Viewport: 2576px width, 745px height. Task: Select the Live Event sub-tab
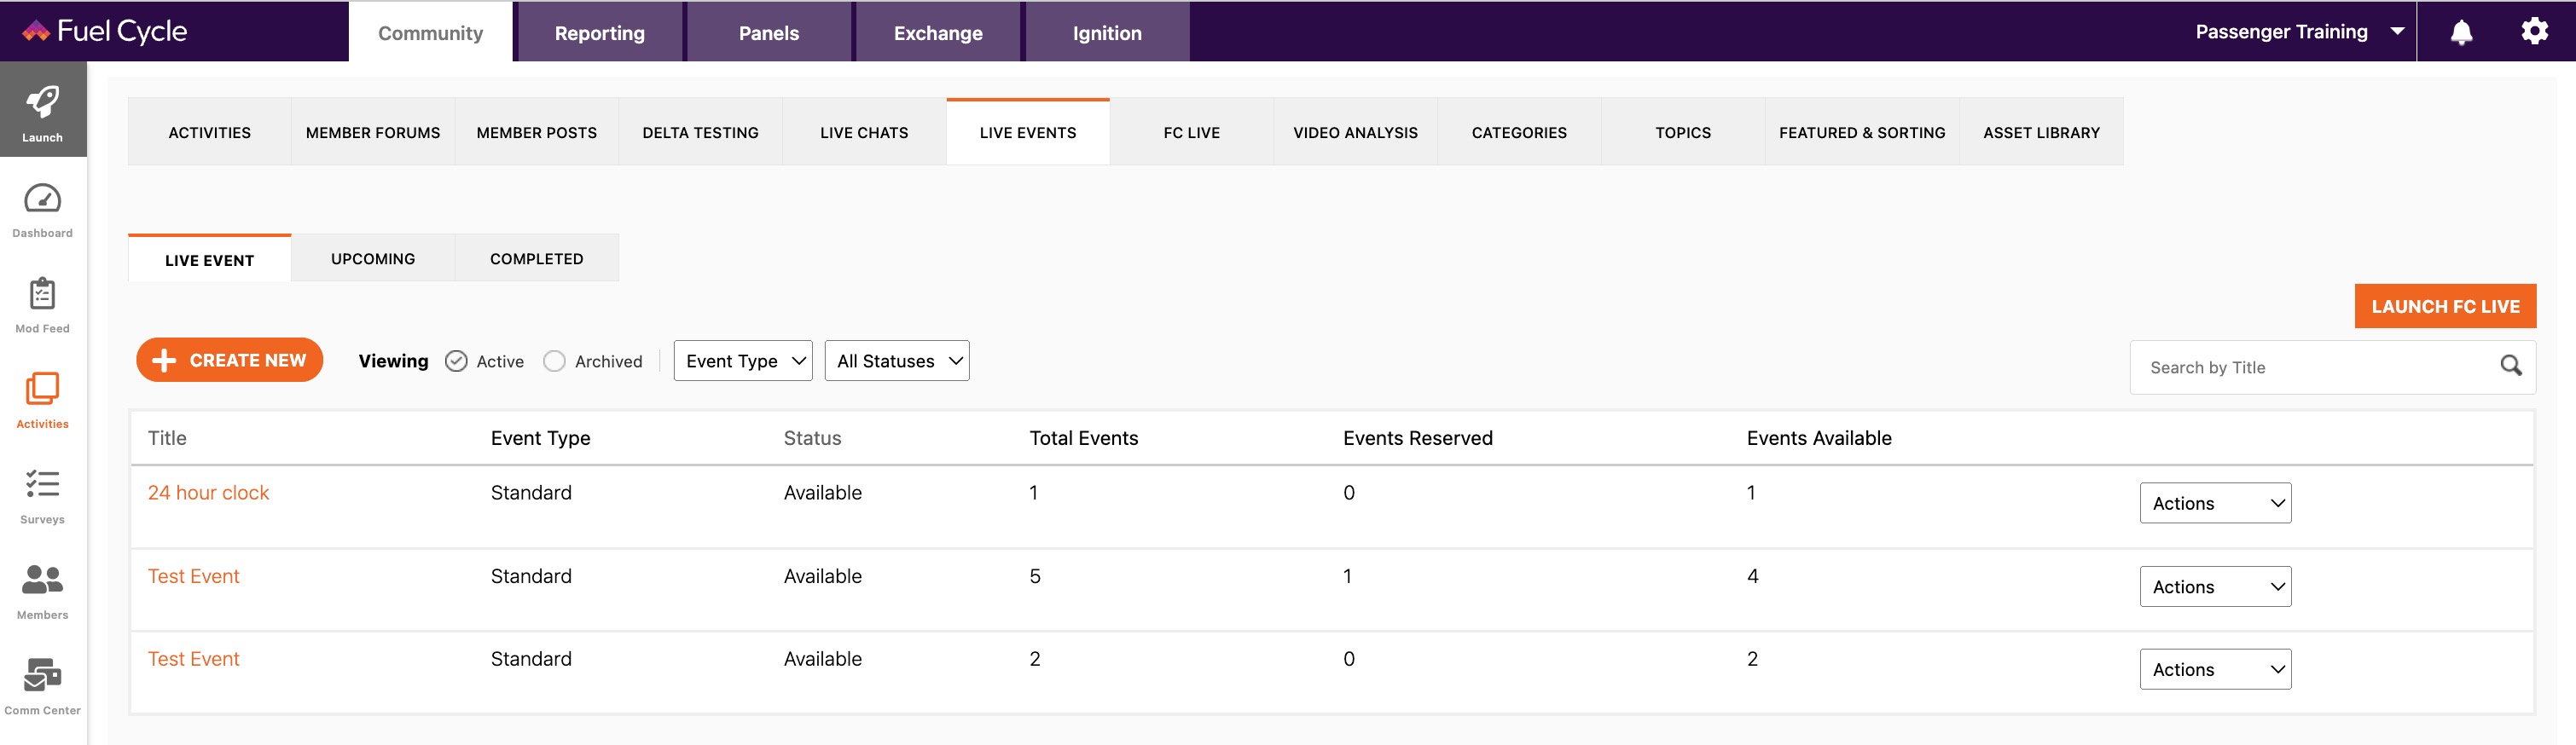click(210, 260)
